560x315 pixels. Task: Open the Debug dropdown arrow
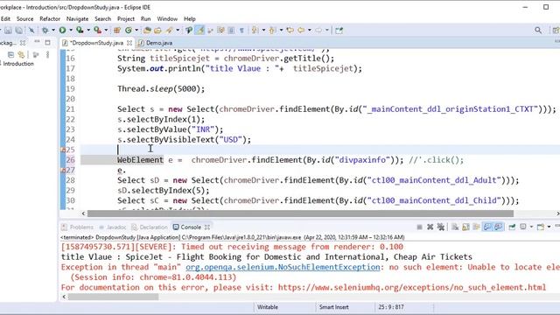click(53, 31)
